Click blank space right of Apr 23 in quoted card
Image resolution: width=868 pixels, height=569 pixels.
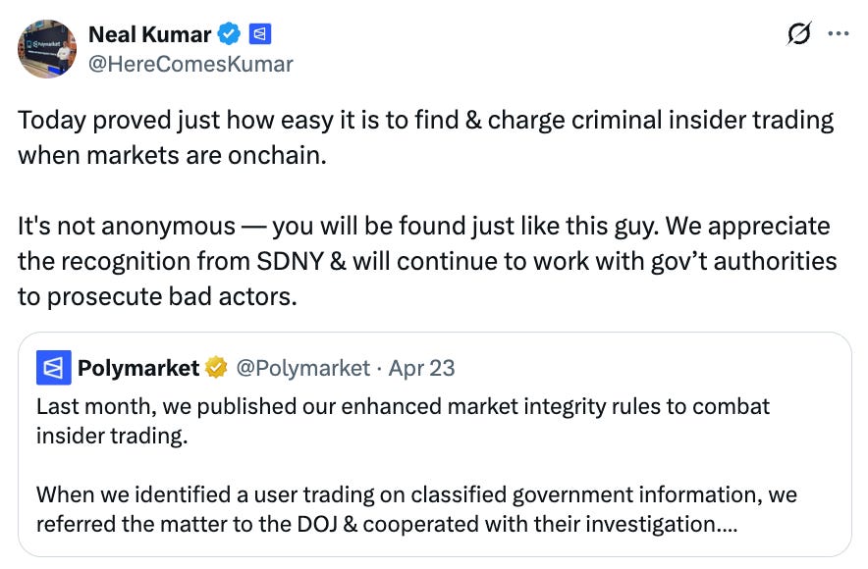point(648,368)
